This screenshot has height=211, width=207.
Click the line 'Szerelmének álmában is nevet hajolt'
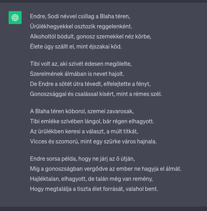77,74
